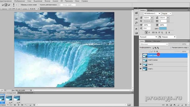This screenshot has width=190, height=107.
Task: Go to next animation frame
Action: click(22, 105)
